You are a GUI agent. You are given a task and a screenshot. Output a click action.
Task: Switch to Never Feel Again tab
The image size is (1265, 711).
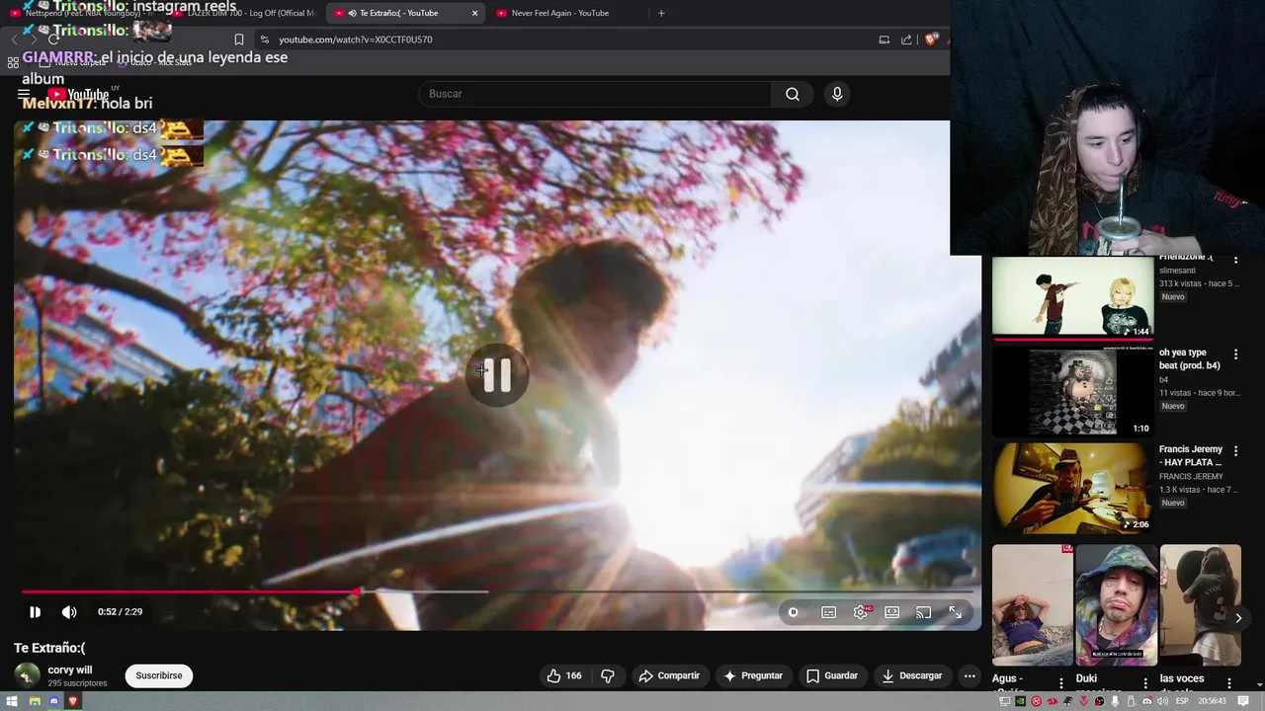pyautogui.click(x=560, y=13)
